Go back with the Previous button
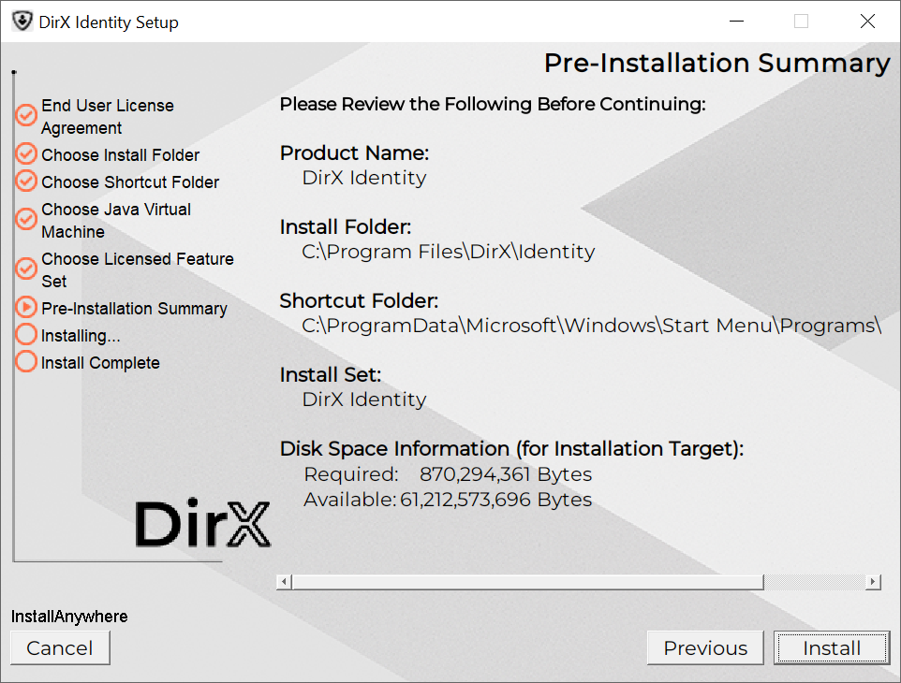Image resolution: width=901 pixels, height=683 pixels. click(x=705, y=647)
